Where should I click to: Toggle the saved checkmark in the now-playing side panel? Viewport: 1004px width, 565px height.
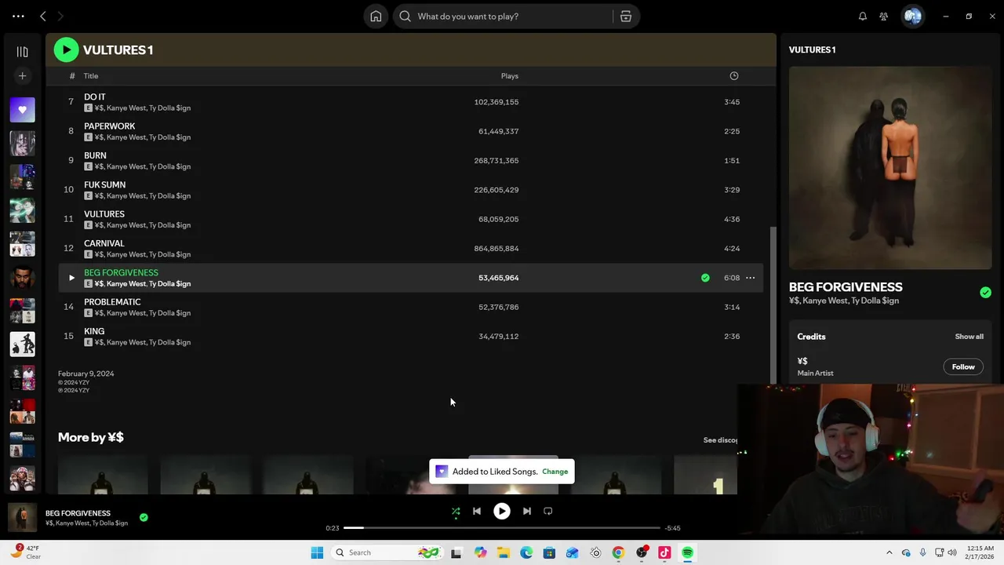[x=985, y=293]
